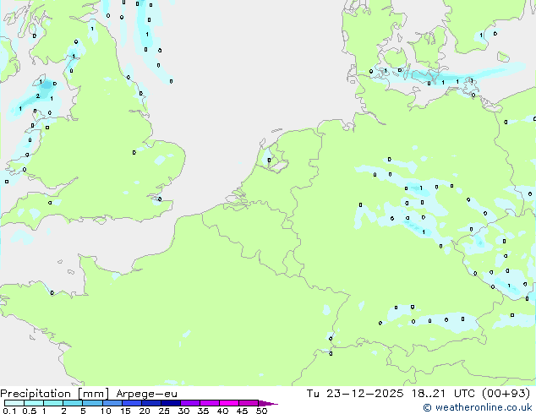Open the weatheronline.co.uk copyright link

(478, 407)
